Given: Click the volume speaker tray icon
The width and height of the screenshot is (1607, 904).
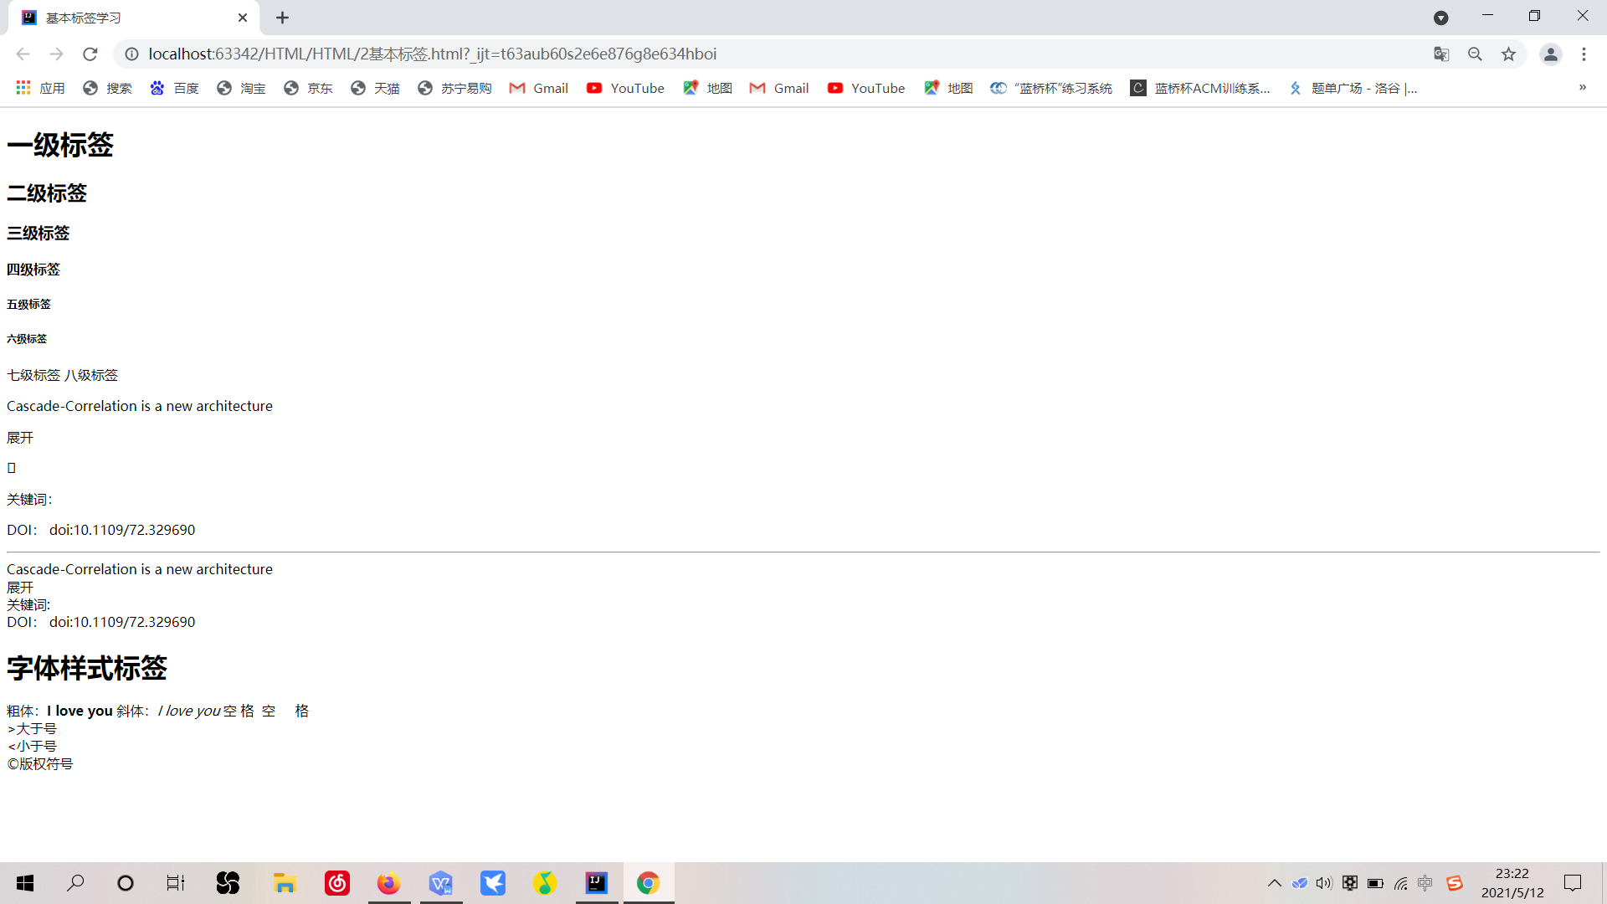Looking at the screenshot, I should [1323, 883].
